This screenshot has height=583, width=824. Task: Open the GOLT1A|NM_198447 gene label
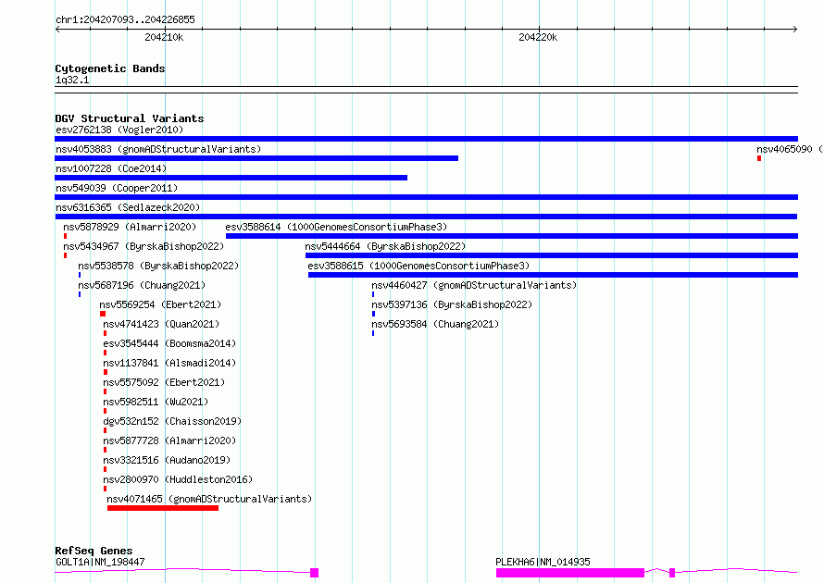[100, 562]
